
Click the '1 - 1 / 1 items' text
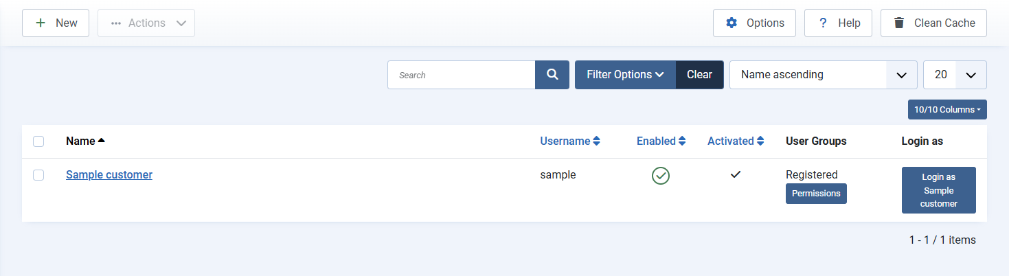[942, 240]
